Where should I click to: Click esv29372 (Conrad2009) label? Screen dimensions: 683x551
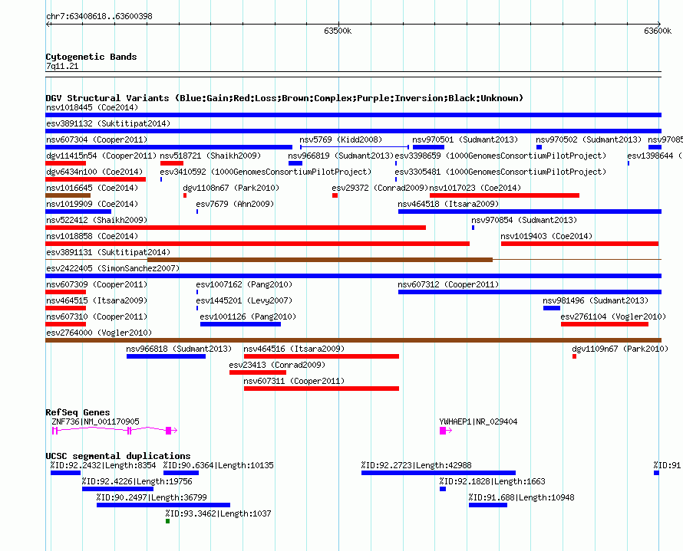pos(380,188)
